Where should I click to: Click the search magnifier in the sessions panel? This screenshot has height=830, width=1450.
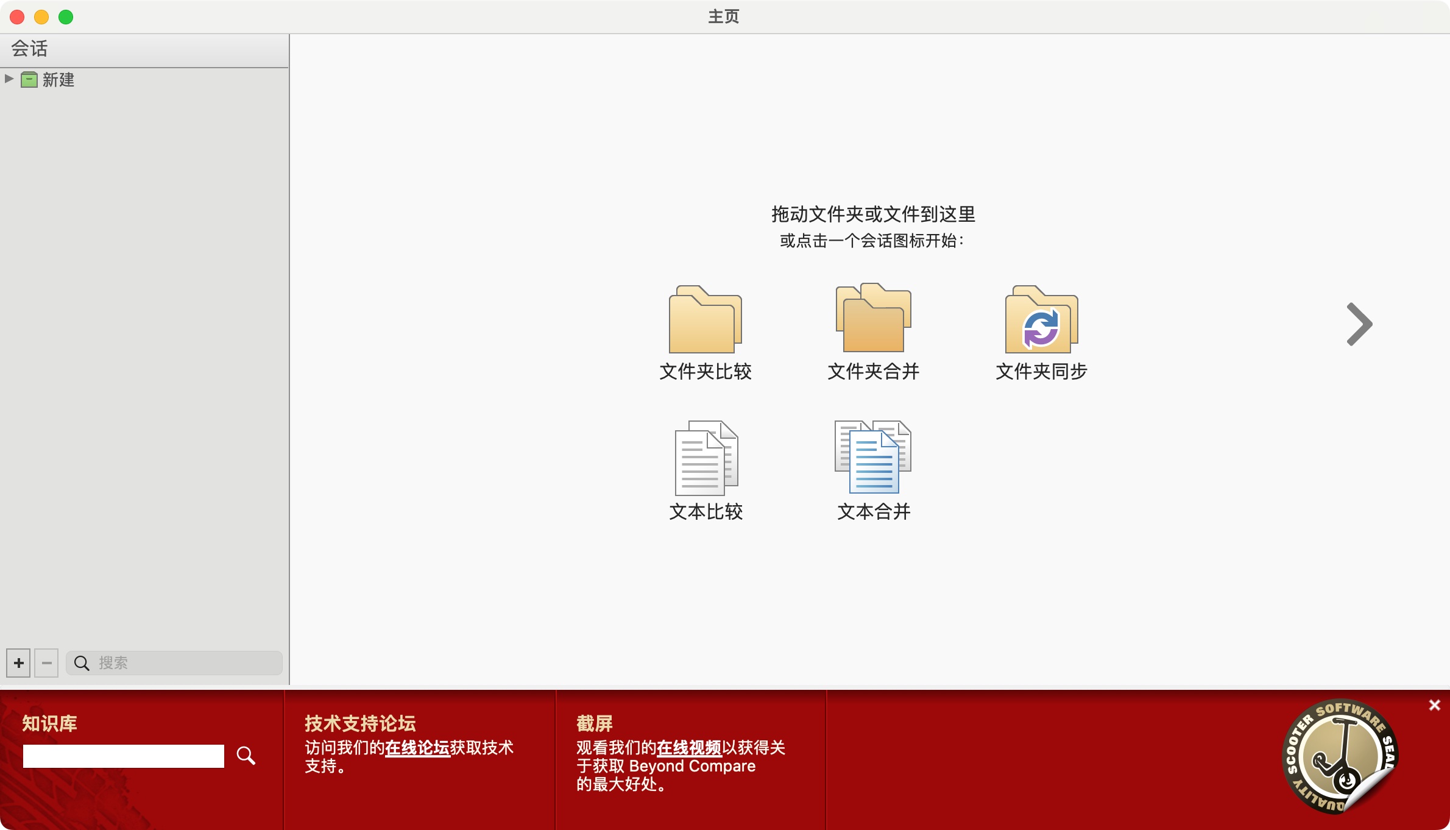tap(83, 663)
